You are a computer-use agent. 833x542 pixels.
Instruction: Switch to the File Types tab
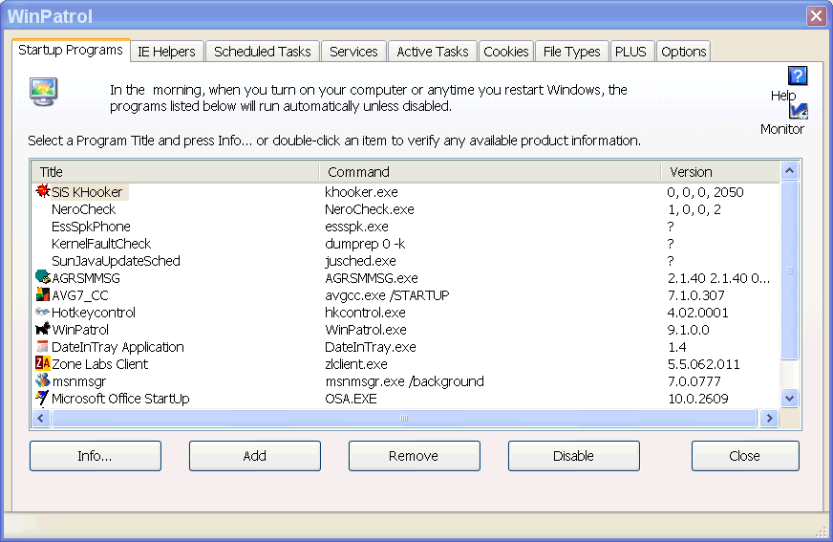tap(571, 52)
